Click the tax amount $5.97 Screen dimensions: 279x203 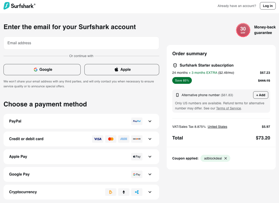(266, 127)
